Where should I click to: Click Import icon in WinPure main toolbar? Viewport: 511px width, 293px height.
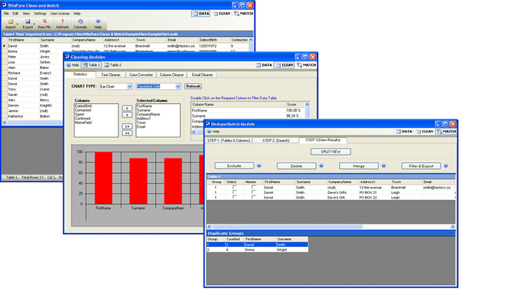tap(11, 22)
